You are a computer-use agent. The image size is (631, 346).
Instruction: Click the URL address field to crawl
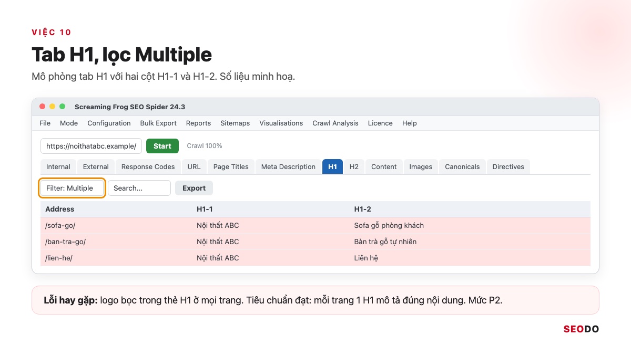(x=91, y=146)
